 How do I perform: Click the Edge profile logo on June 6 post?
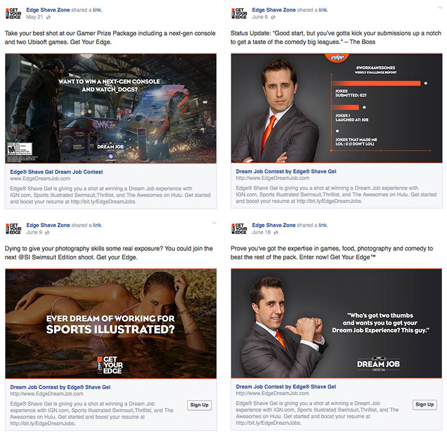pos(239,13)
